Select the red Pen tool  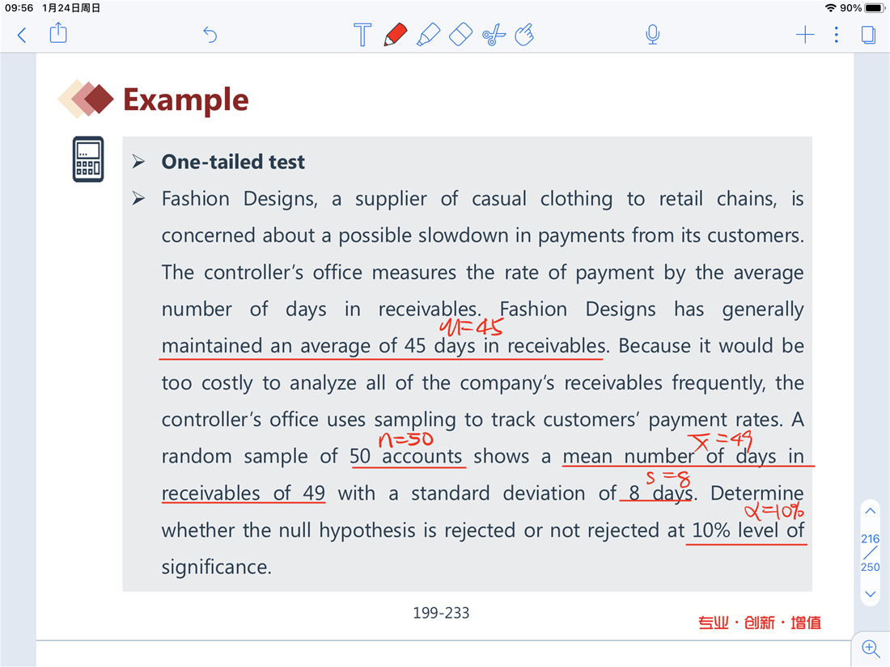[396, 34]
